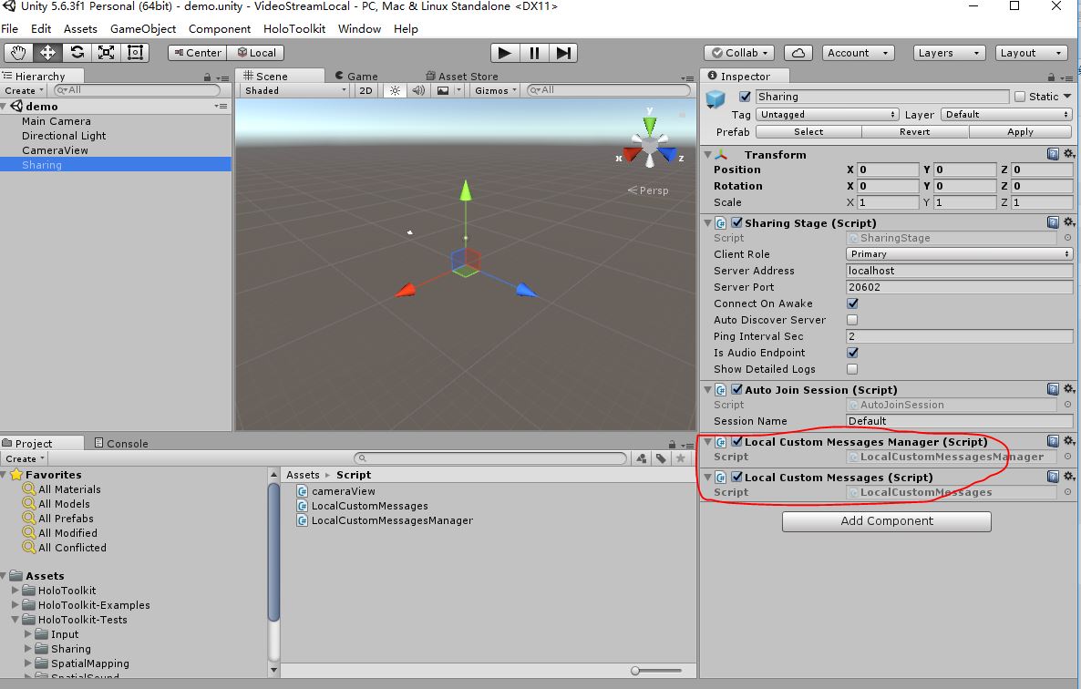The image size is (1081, 689).
Task: Toggle scene lighting sun icon
Action: pos(395,90)
